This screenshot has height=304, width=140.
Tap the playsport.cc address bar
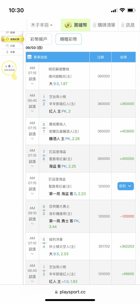pos(70,292)
